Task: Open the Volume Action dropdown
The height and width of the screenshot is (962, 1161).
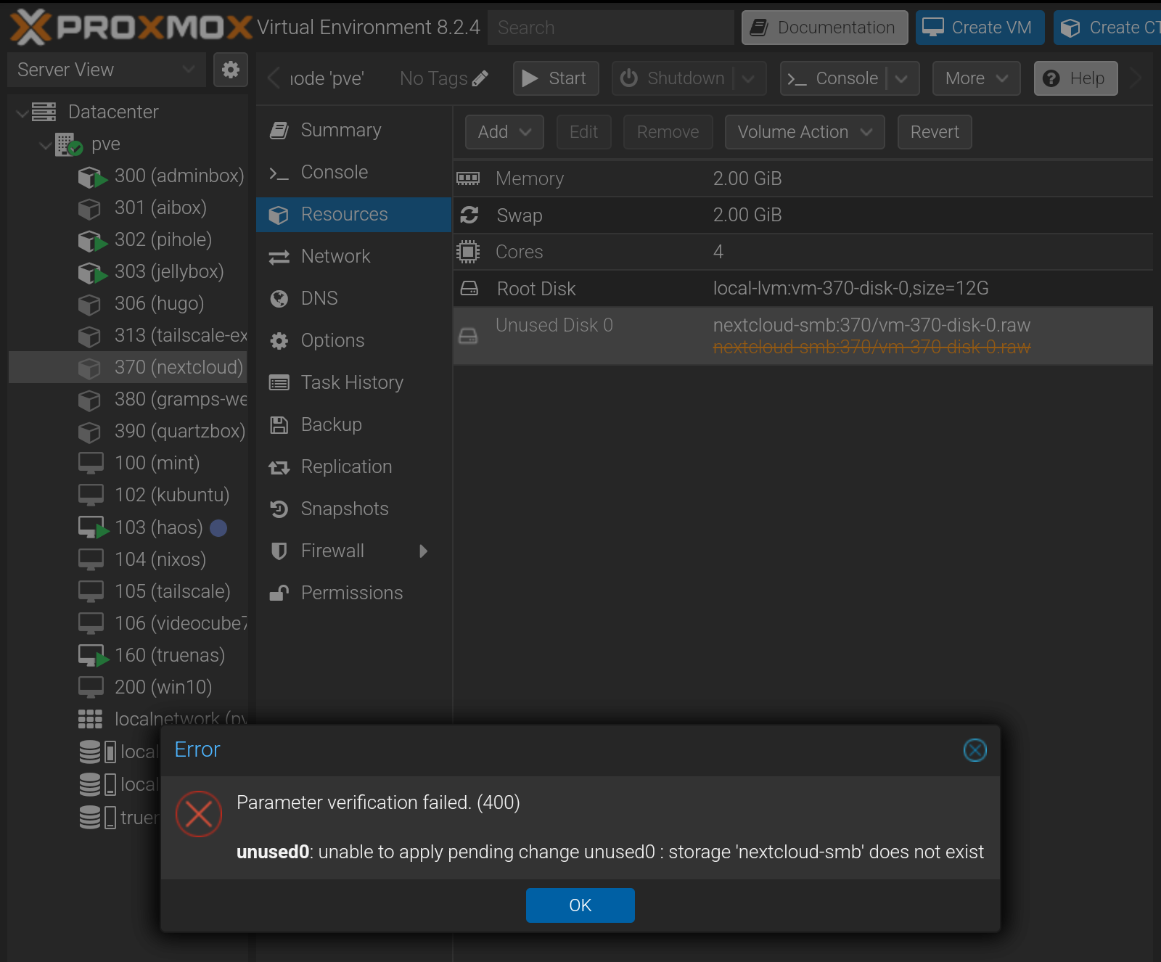Action: (805, 132)
